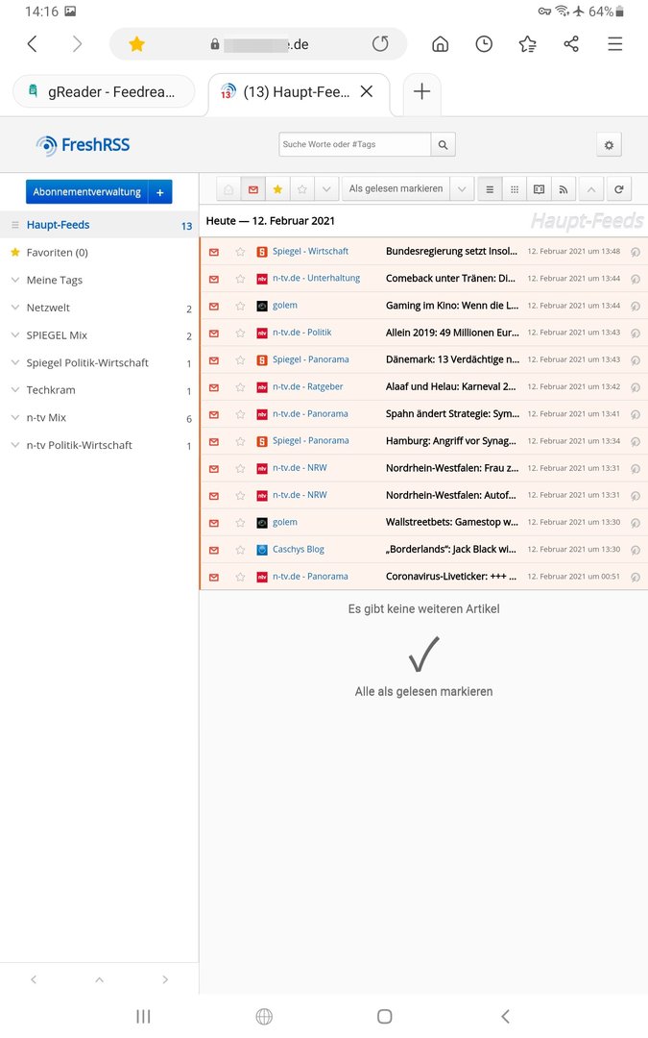Refresh feeds with the toolbar reload icon
648x1038 pixels.
point(619,189)
